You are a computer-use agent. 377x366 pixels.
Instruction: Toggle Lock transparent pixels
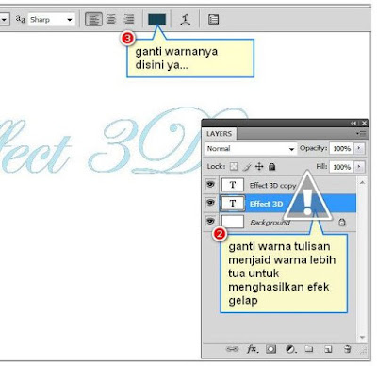point(234,166)
